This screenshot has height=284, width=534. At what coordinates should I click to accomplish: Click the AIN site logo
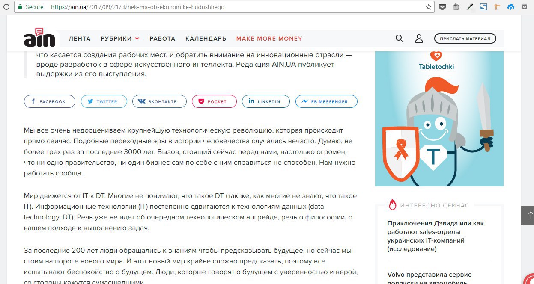pos(39,38)
